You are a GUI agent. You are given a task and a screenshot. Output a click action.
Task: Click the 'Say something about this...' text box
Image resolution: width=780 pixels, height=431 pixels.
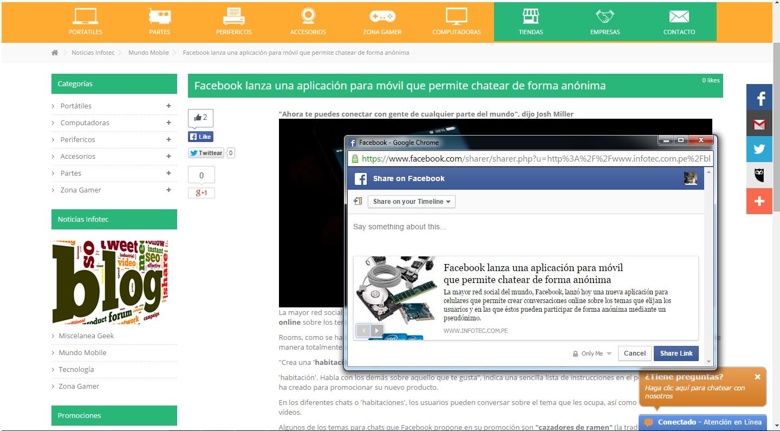(x=525, y=227)
